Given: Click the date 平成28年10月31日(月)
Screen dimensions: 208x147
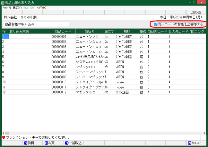Looking at the screenshot, I should point(186,17).
